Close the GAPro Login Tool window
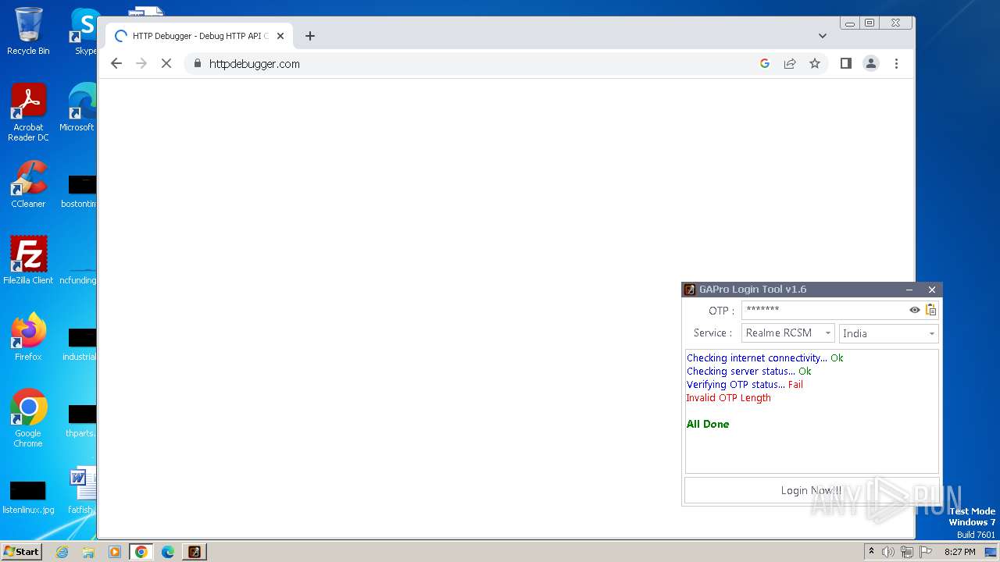1000x562 pixels. (932, 290)
